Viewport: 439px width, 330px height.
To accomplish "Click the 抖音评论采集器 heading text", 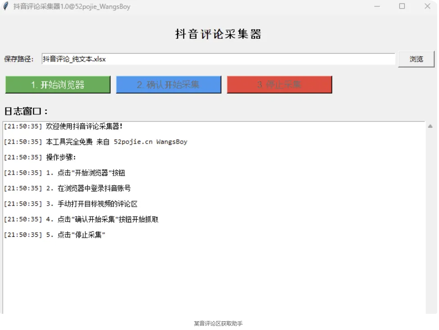I will pyautogui.click(x=218, y=34).
